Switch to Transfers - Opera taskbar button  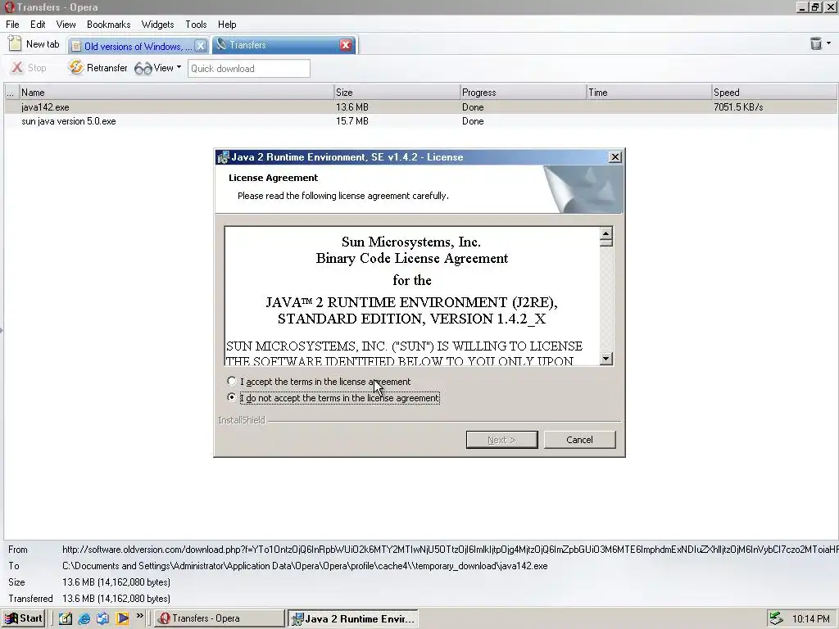219,618
